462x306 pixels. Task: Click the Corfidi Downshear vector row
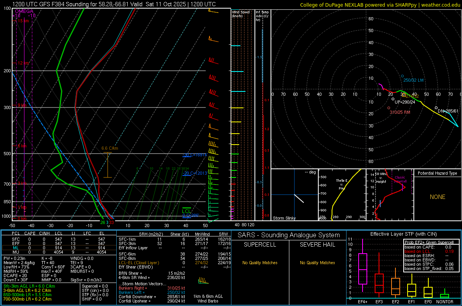152,297
